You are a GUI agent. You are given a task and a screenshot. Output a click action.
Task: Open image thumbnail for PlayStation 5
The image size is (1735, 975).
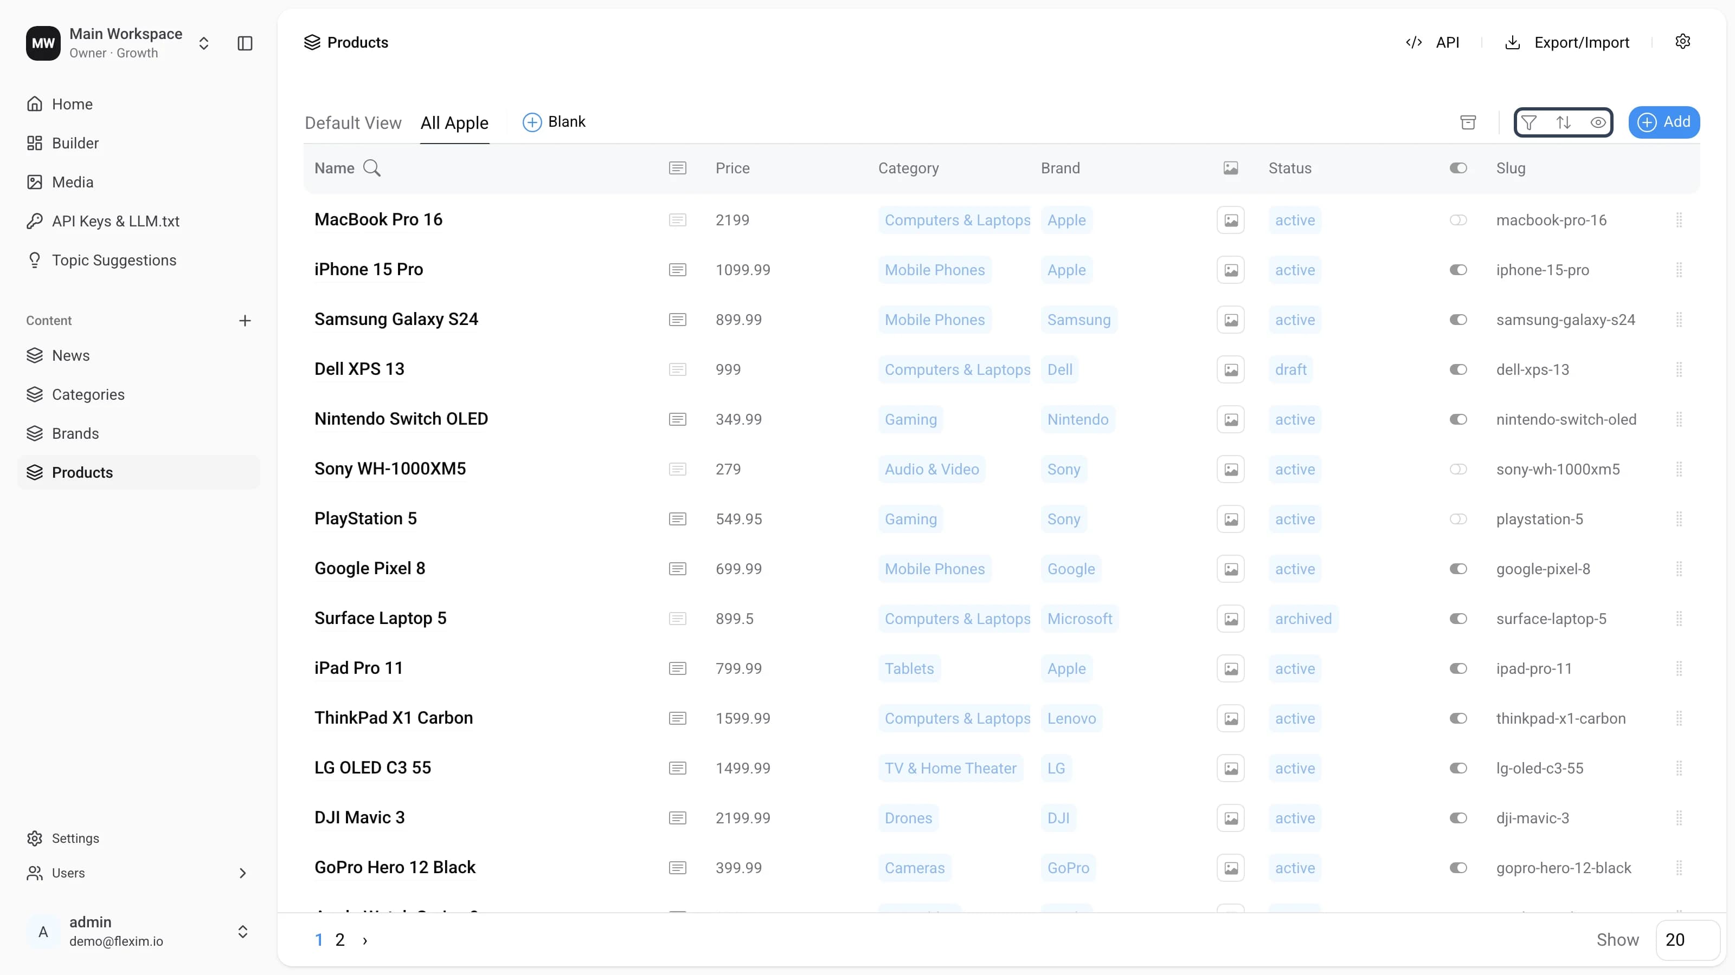[1231, 519]
